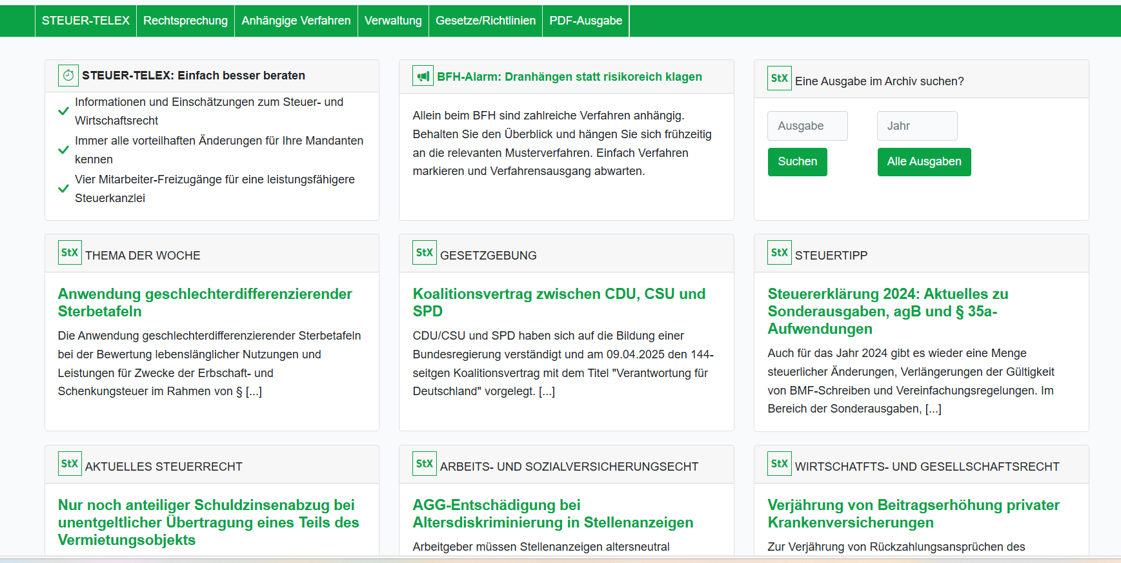
Task: Open Steuererklärung 2024 Sonderausgaben article
Action: (x=888, y=311)
